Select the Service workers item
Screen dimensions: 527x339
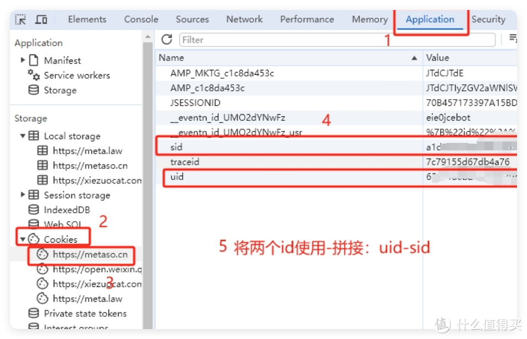coord(77,75)
